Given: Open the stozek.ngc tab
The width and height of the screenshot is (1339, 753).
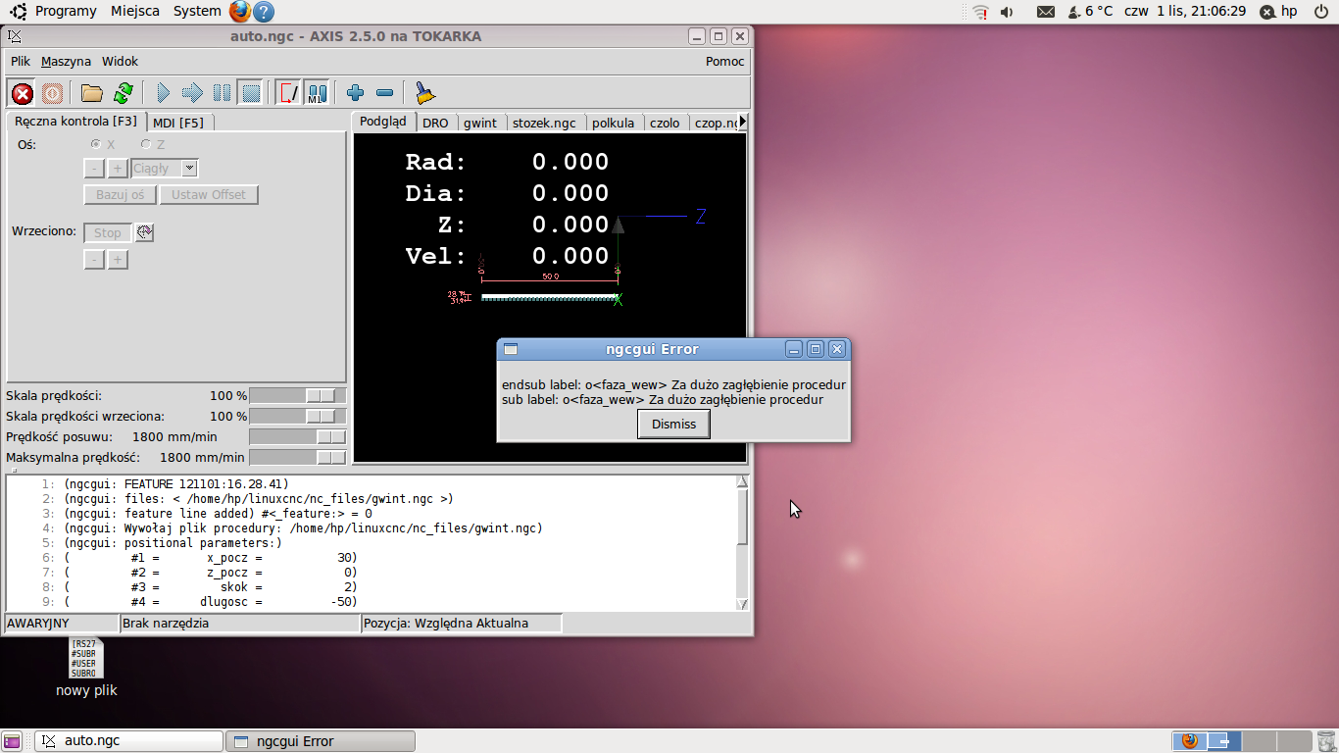Looking at the screenshot, I should point(544,124).
